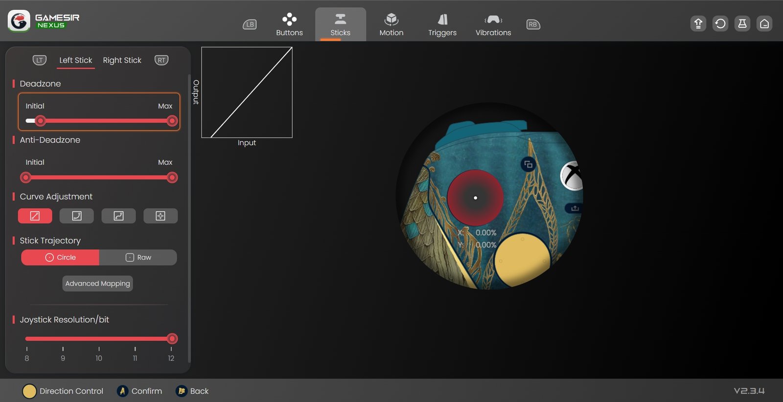Click the Deadzone Initial slider handle
783x402 pixels.
pyautogui.click(x=41, y=121)
